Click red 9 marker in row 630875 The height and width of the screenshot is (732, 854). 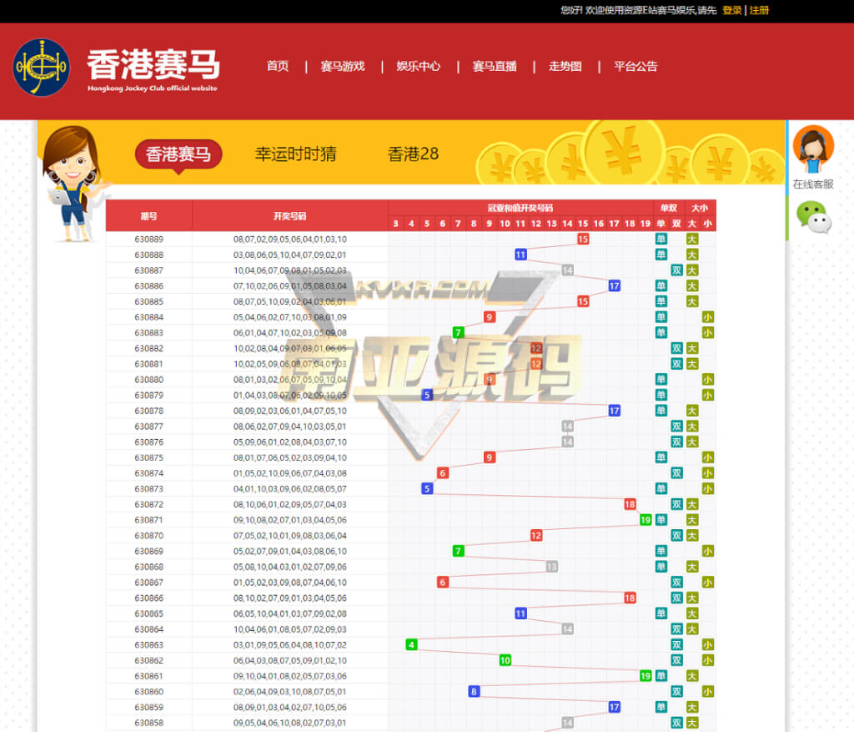pyautogui.click(x=489, y=457)
